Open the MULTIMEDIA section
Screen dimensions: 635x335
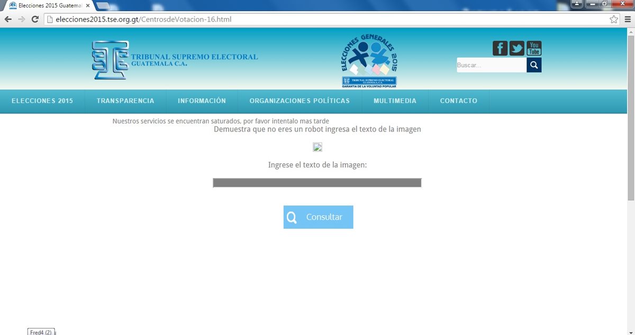pyautogui.click(x=395, y=100)
